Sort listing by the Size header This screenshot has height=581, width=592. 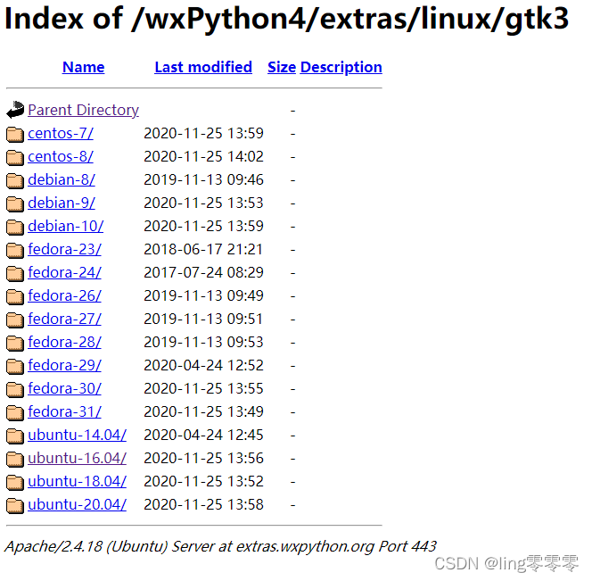pos(282,67)
